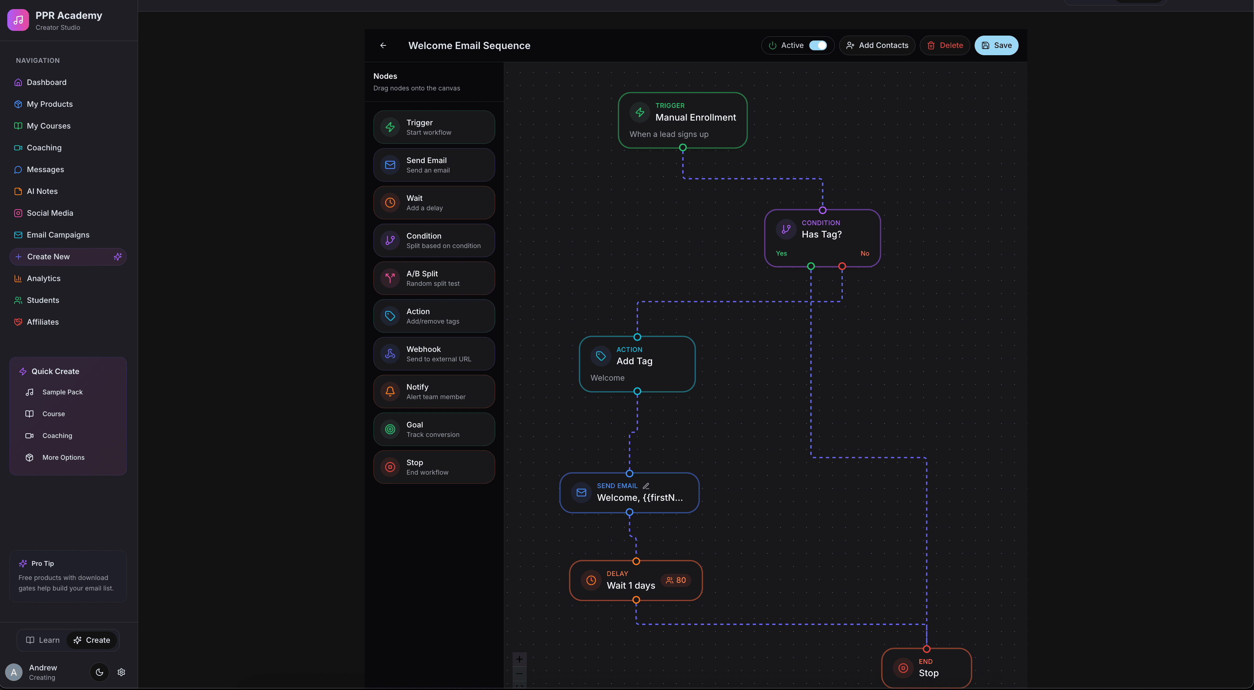Click the Notify bell icon
This screenshot has width=1254, height=690.
pyautogui.click(x=390, y=392)
